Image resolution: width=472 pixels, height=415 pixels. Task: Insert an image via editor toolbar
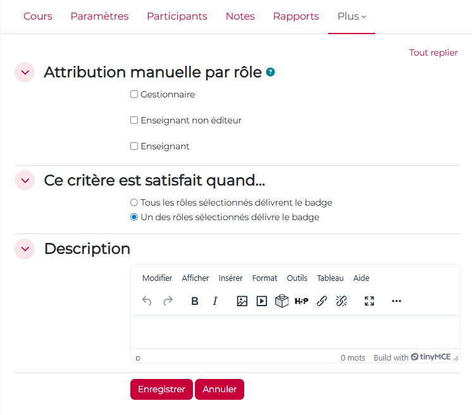(x=242, y=301)
